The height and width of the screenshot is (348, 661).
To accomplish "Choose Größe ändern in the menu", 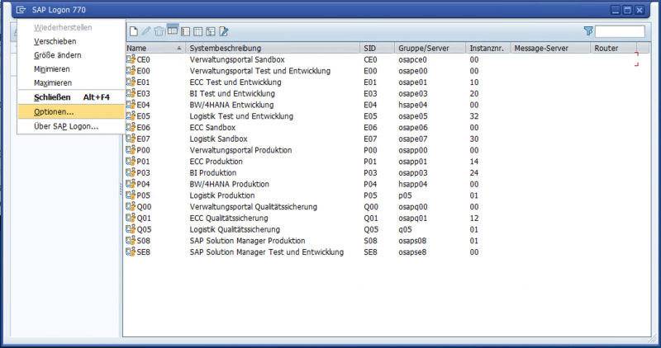I will click(x=71, y=55).
